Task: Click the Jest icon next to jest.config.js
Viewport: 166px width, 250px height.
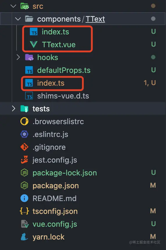Action: (x=24, y=160)
